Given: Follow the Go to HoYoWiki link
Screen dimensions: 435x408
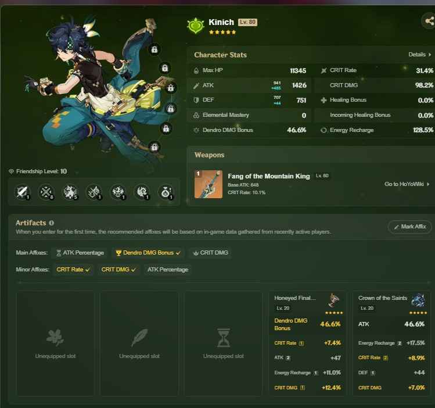Looking at the screenshot, I should 407,184.
